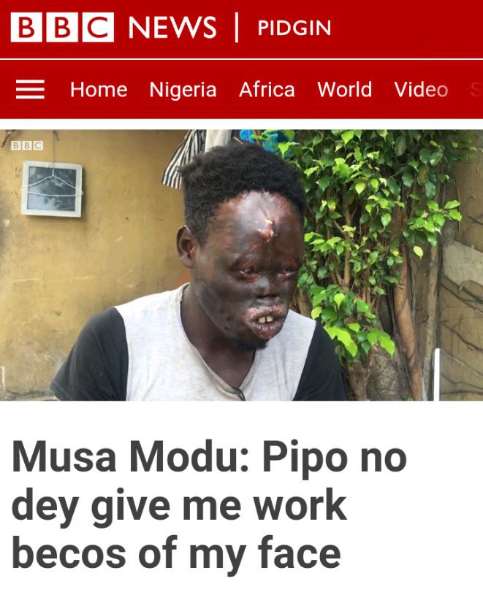
Task: Open the Musa Modu article photo
Action: click(x=241, y=265)
